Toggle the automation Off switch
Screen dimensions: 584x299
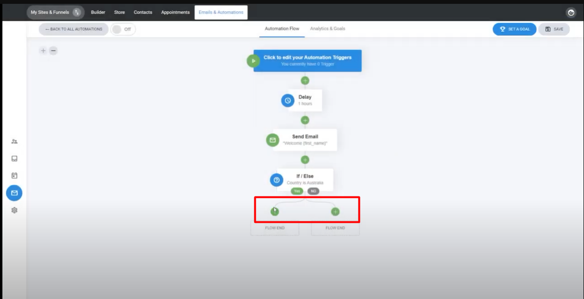point(123,29)
